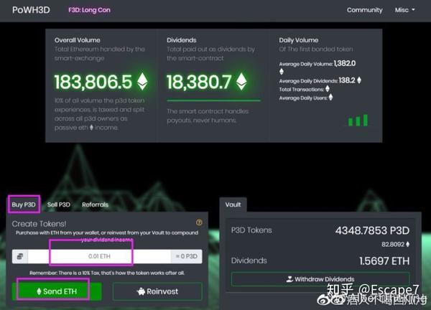Click Withdraw Dividends button
This screenshot has height=310, width=431.
tap(320, 279)
